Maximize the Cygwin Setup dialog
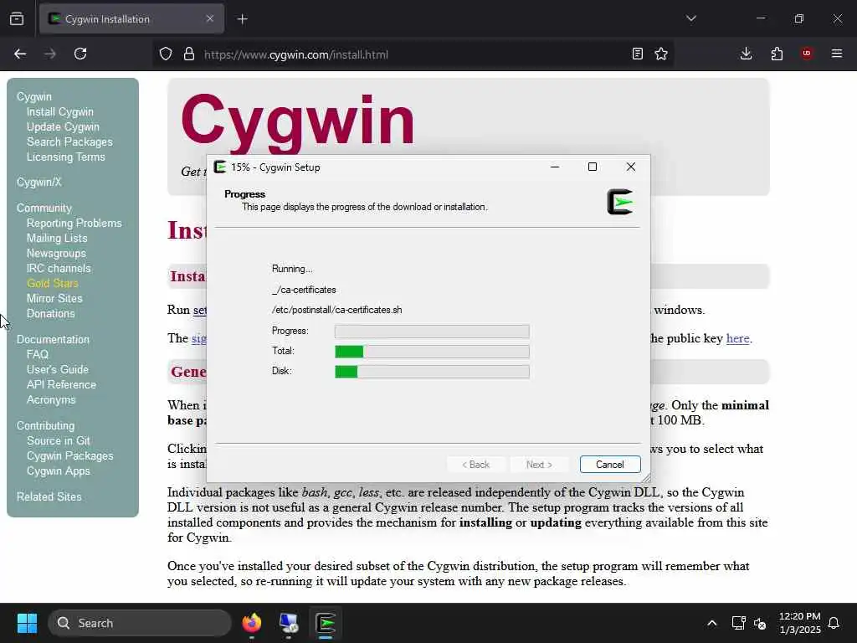The image size is (857, 643). 593,167
